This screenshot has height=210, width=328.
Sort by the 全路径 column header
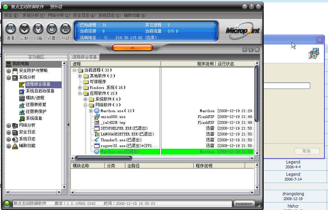[159, 166]
